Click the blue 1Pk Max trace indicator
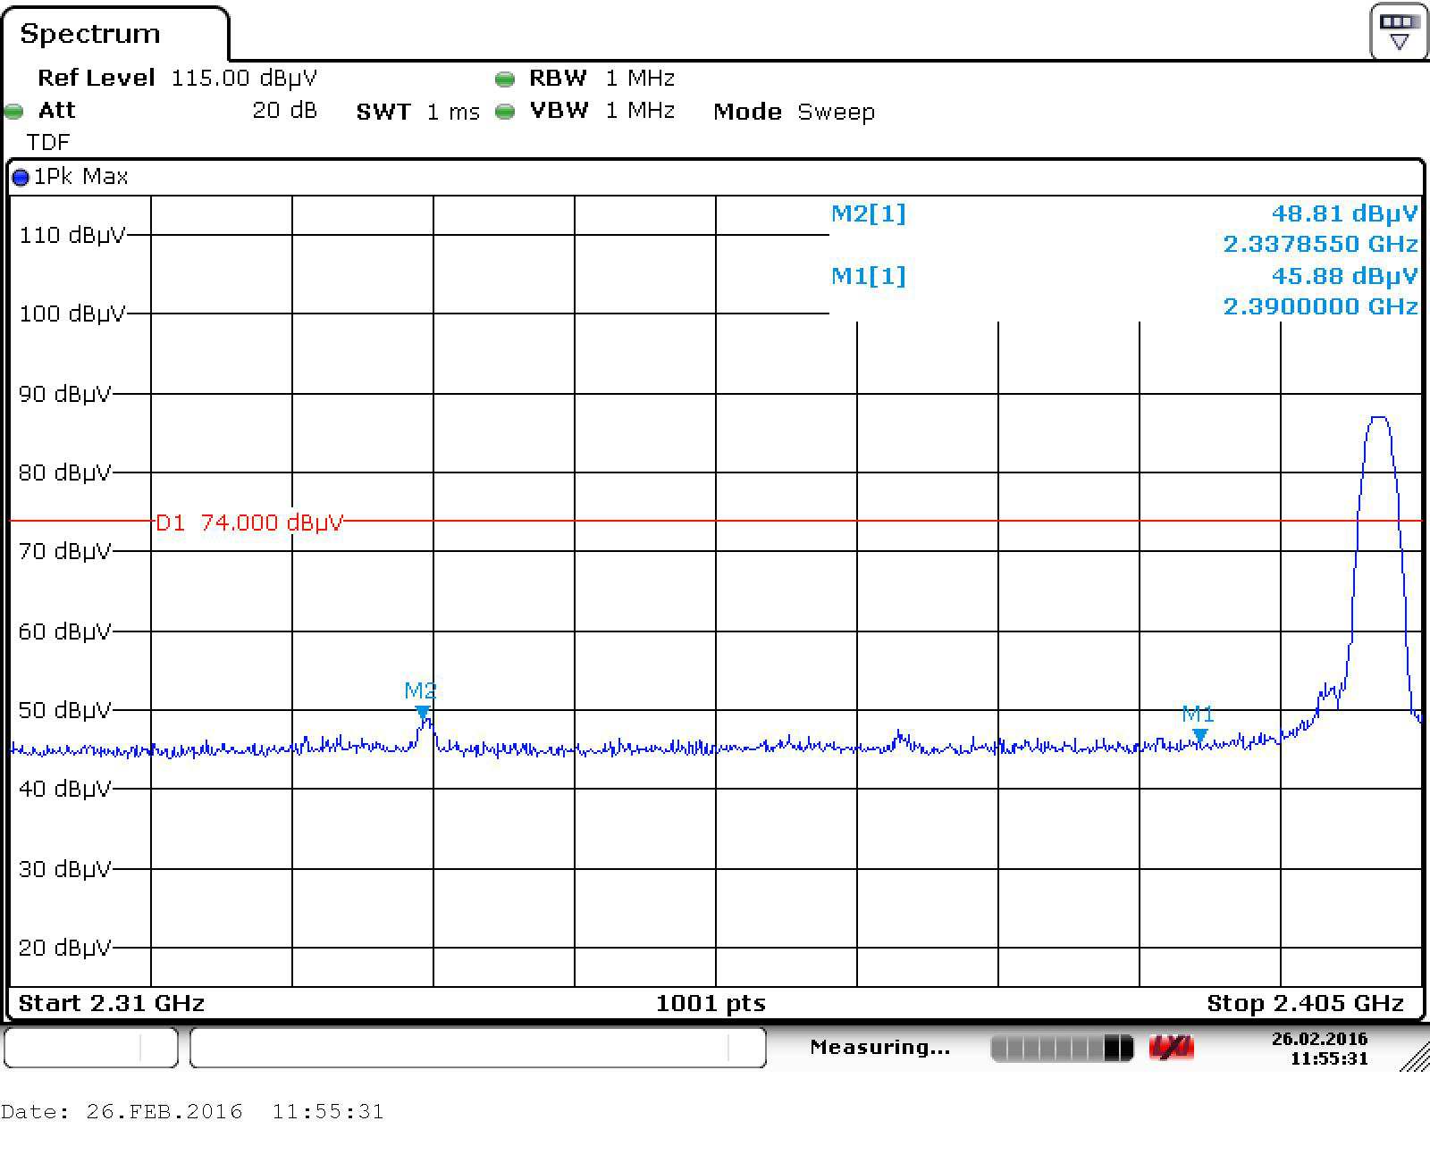This screenshot has width=1430, height=1154. (21, 177)
